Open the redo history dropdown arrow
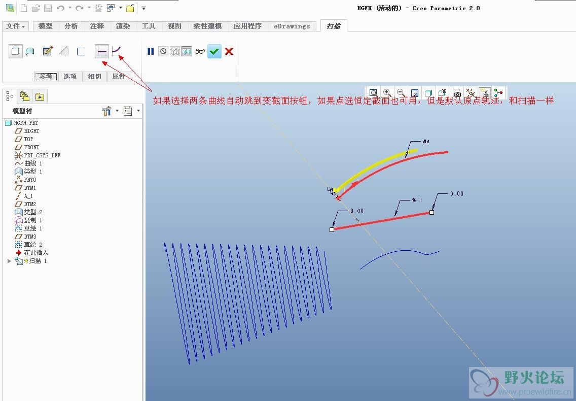The height and width of the screenshot is (401, 576). (x=89, y=8)
